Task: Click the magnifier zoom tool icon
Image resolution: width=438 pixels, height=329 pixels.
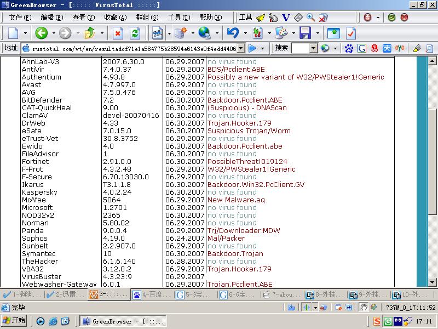Action: pyautogui.click(x=310, y=18)
